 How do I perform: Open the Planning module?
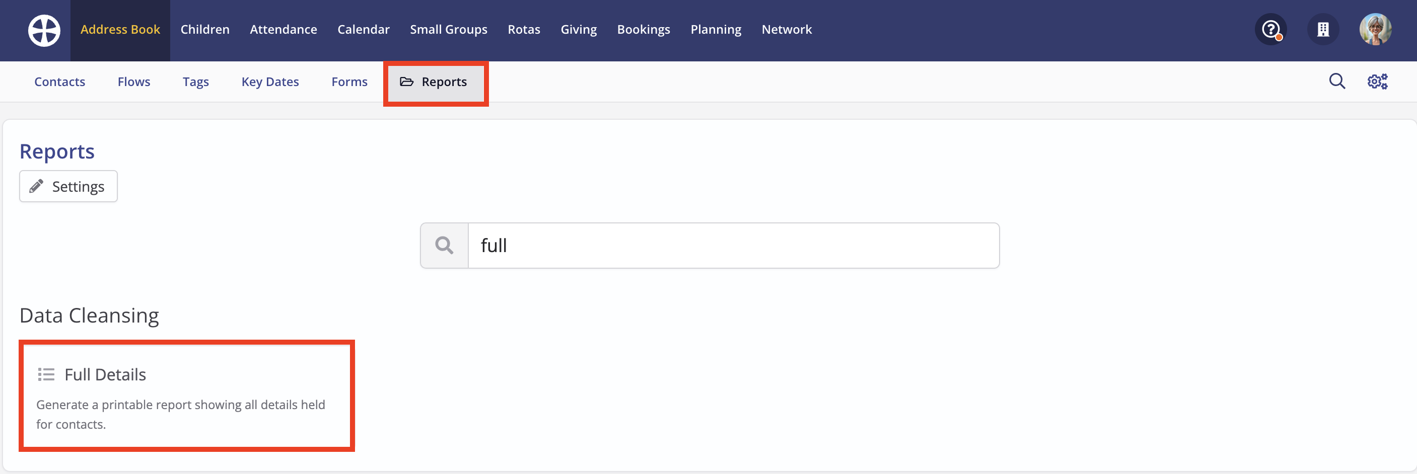pos(716,30)
